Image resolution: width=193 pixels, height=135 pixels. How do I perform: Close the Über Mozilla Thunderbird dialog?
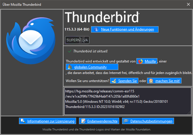tap(188, 4)
